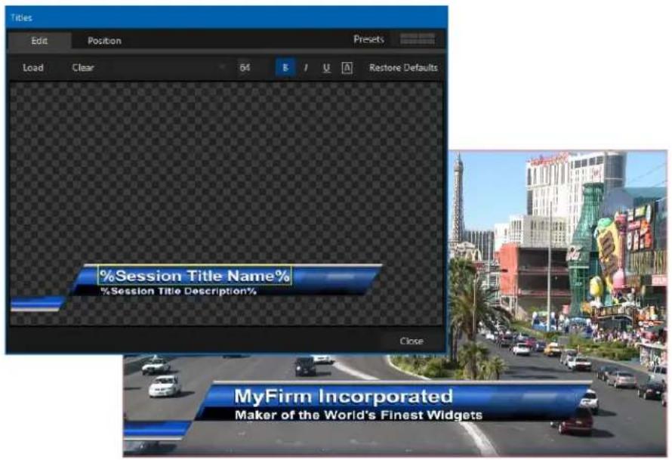Toggle the boxed A all-caps icon

(x=347, y=68)
